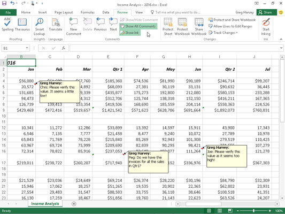
Task: Jump to the Next comment
Action: point(113,24)
